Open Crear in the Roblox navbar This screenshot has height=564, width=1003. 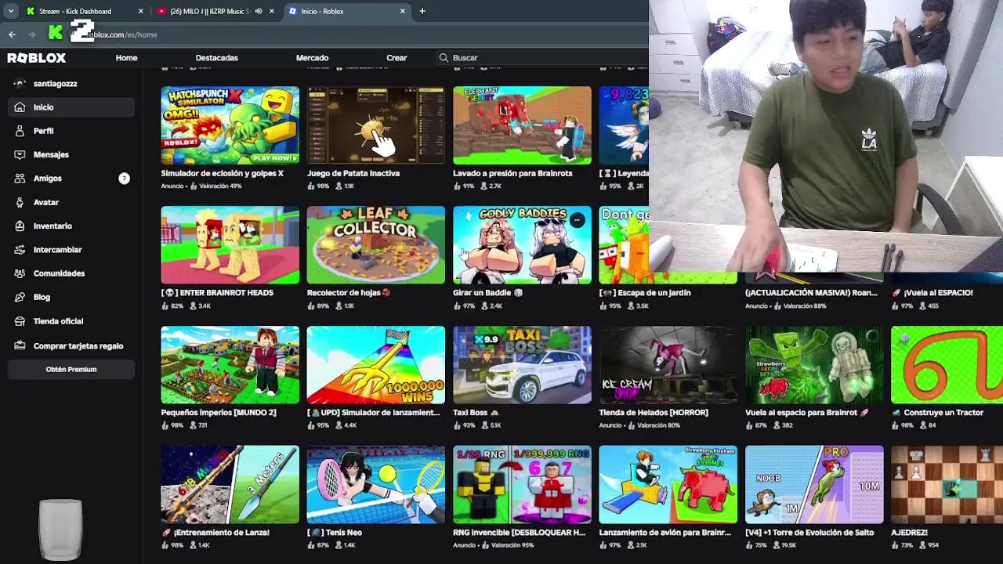point(396,58)
